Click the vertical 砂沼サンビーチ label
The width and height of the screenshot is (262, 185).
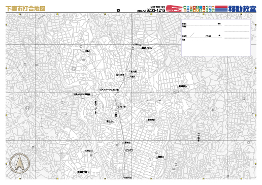click(x=96, y=107)
